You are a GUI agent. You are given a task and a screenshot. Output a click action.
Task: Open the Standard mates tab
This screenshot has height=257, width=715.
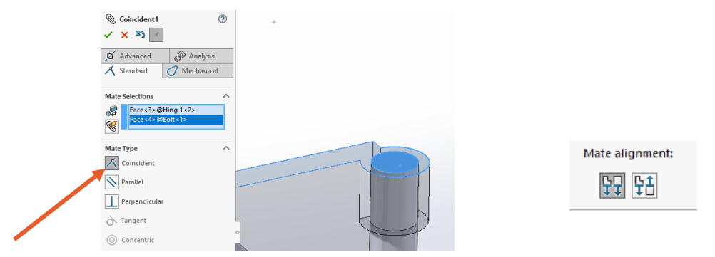coord(131,71)
